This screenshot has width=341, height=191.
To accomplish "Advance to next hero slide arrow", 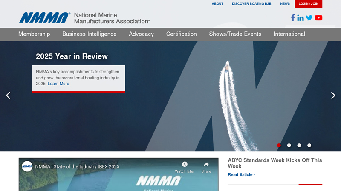I will click(333, 95).
